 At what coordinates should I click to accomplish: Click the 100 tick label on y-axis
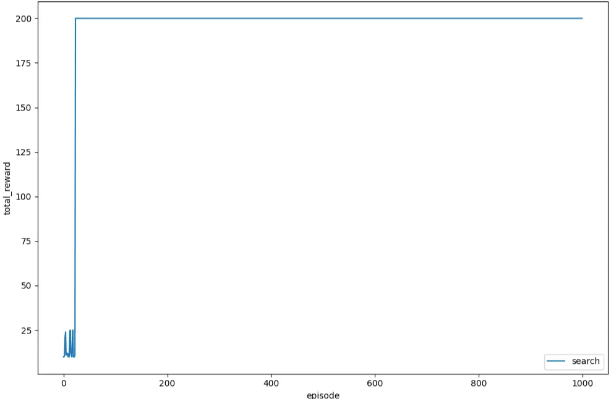click(26, 196)
